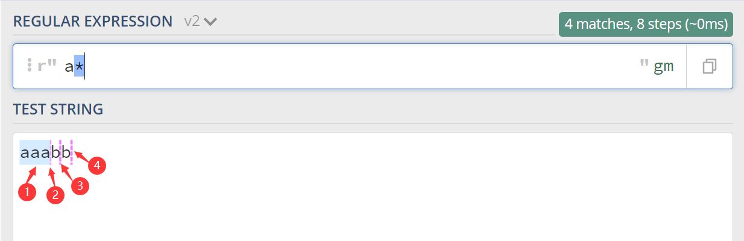Click red annotation circle number 2

tap(55, 195)
